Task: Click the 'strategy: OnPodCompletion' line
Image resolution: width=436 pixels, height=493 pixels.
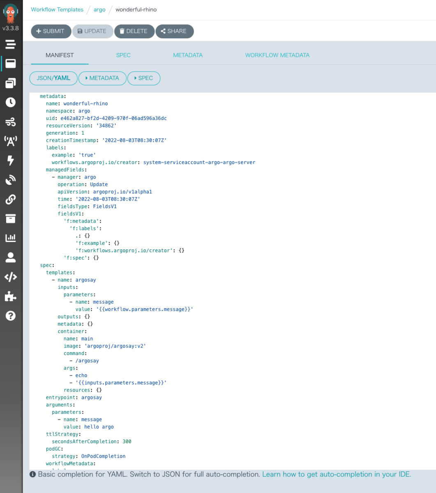Action: [89, 456]
